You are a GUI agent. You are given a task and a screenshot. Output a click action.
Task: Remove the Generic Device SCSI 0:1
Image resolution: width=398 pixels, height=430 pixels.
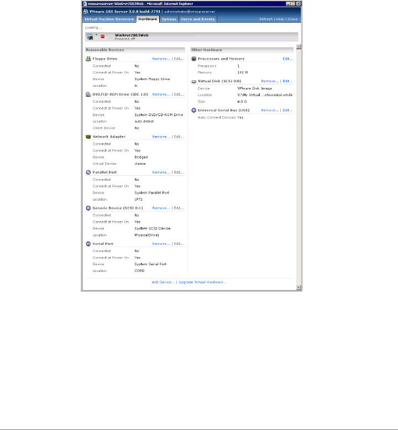161,208
